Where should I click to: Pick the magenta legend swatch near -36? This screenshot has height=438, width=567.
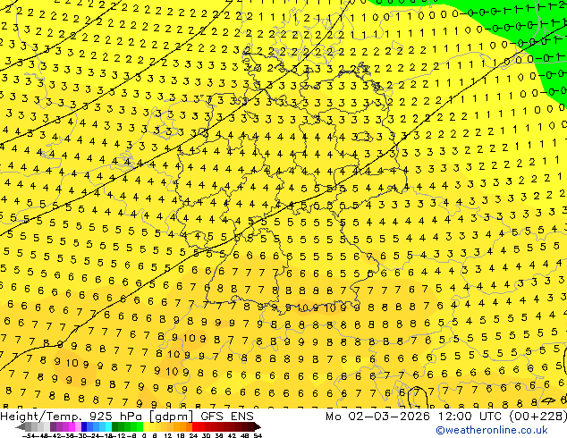72,426
